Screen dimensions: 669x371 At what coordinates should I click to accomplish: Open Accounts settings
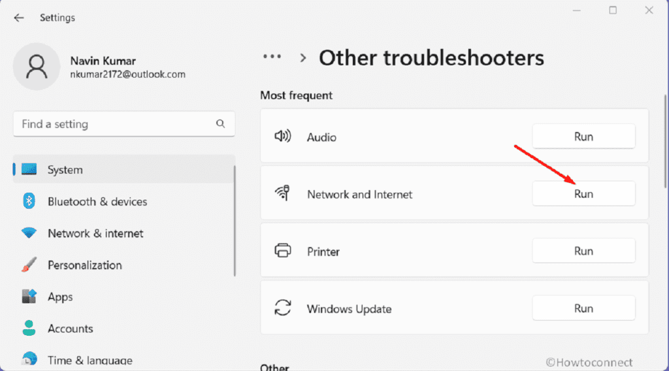coord(123,329)
